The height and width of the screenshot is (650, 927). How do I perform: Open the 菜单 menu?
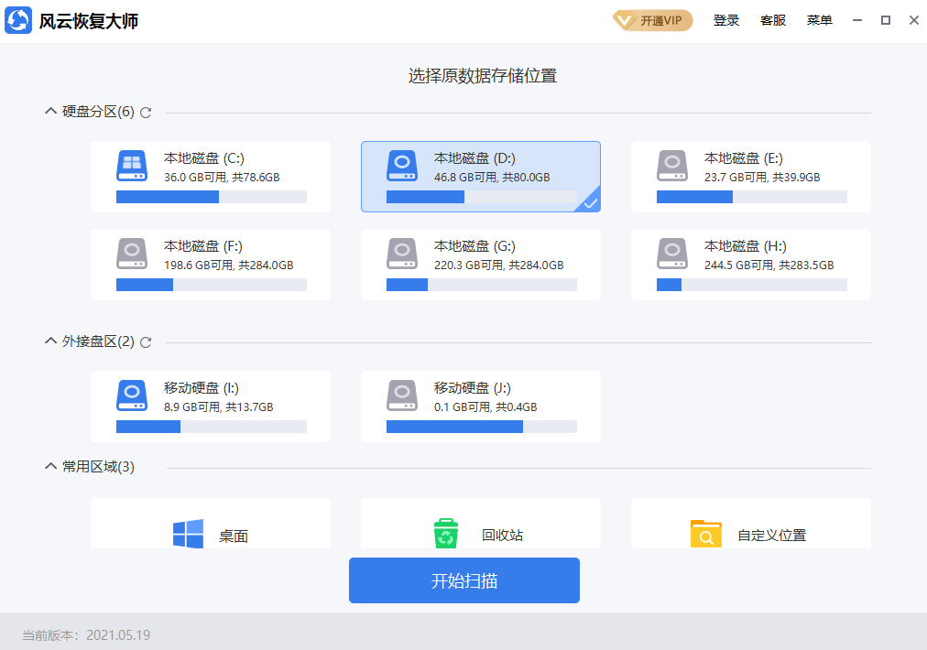[819, 19]
